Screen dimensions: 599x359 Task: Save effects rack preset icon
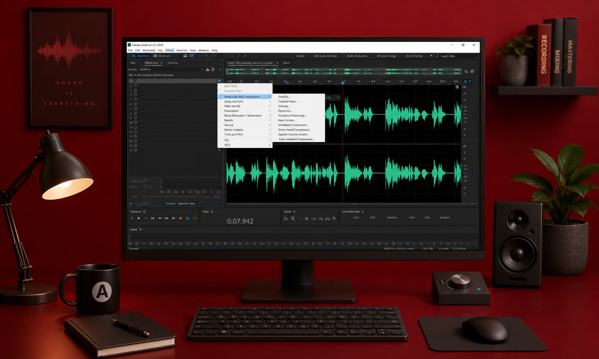click(x=208, y=70)
